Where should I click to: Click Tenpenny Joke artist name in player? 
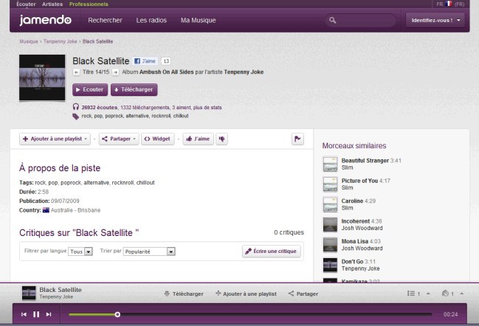pyautogui.click(x=56, y=296)
